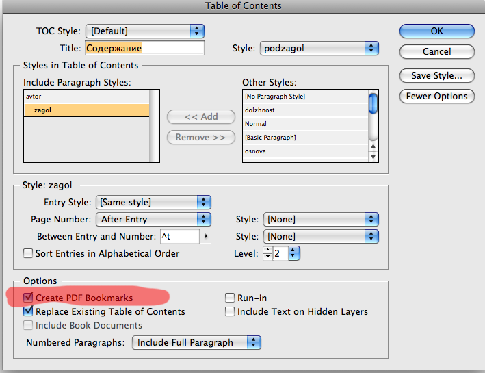Select avtor in Include Paragraph Styles

34,97
